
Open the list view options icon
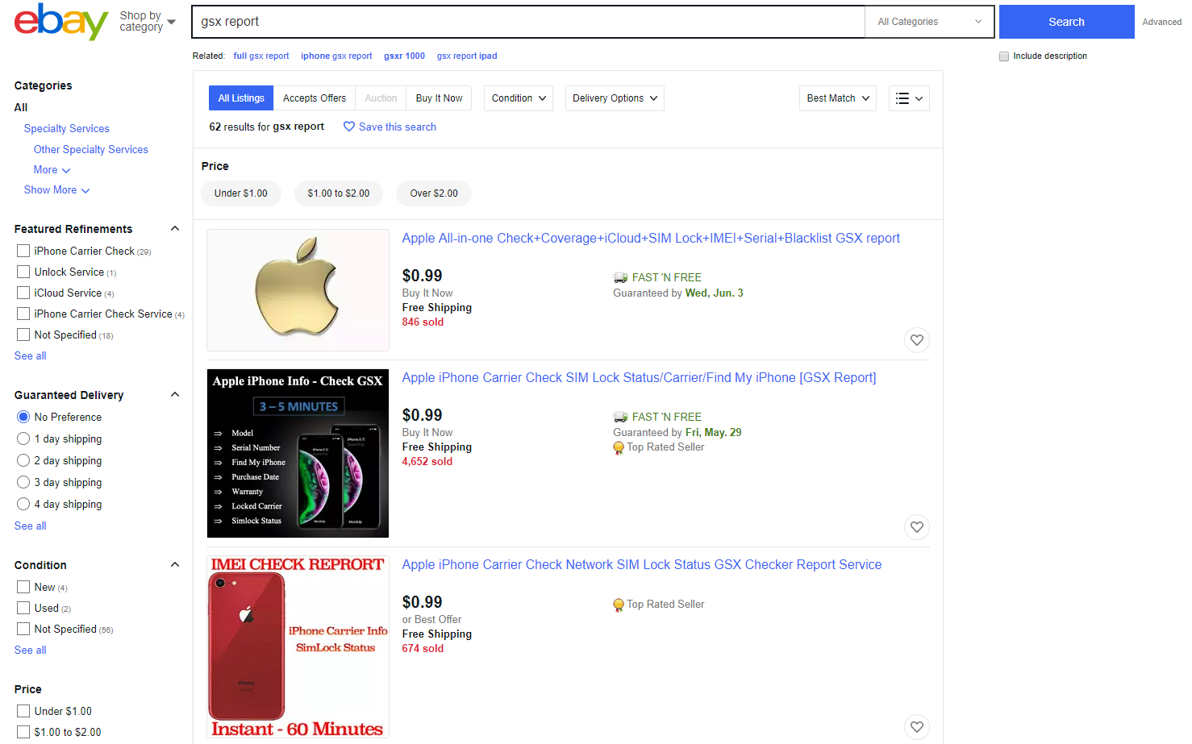click(x=909, y=98)
